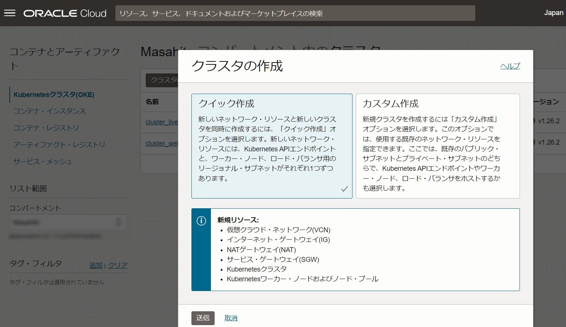Select the クイック作成 option card
566x327 pixels.
pyautogui.click(x=272, y=146)
